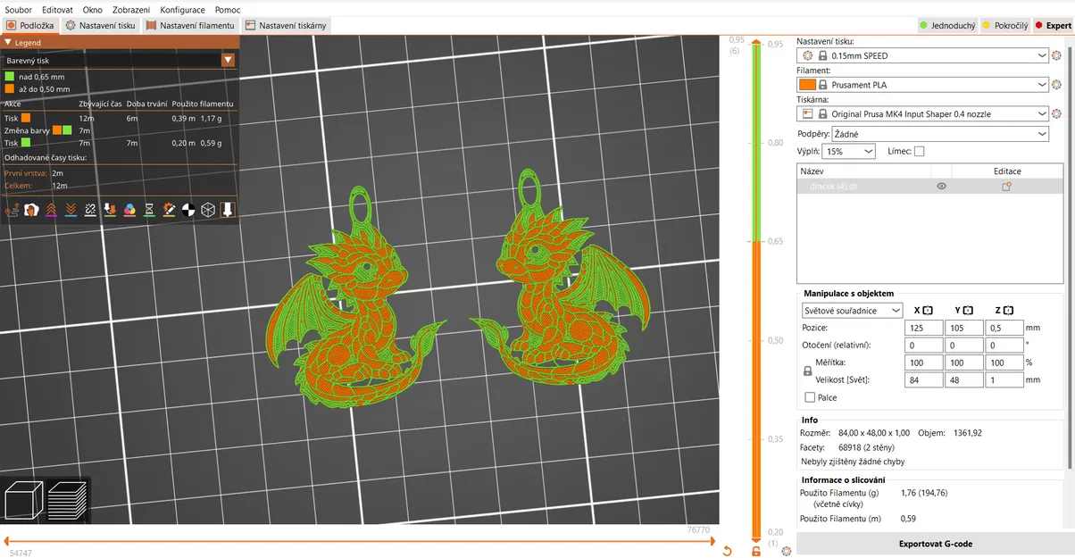Open the Konfigurace menu
This screenshot has height=558, width=1075.
pos(182,10)
